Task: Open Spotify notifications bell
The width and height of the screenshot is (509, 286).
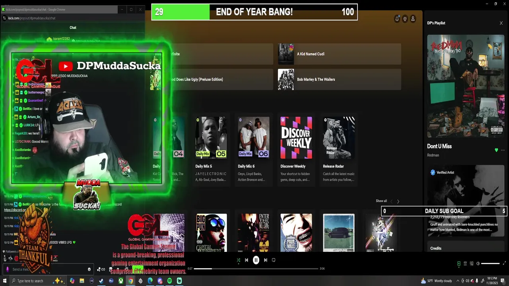Action: point(397,19)
